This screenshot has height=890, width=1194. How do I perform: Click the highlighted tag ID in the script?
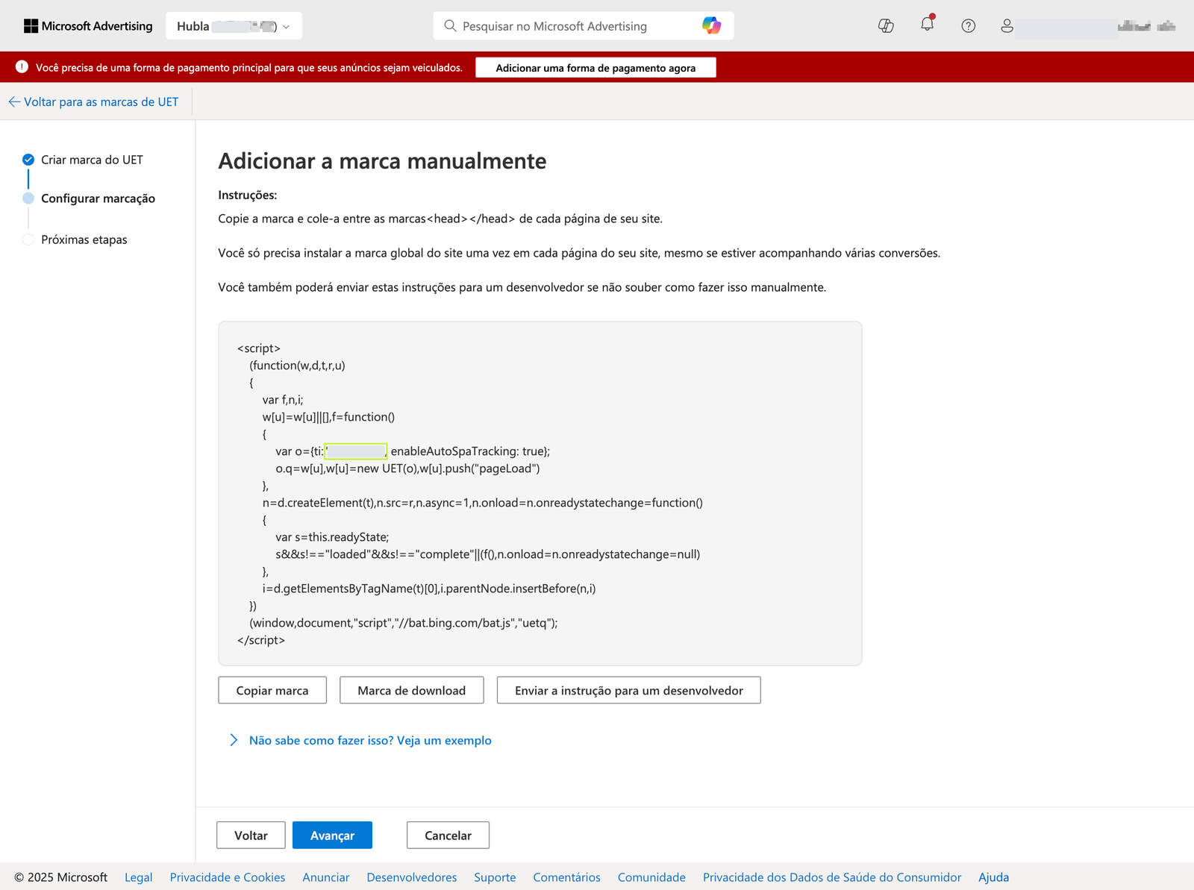pos(356,451)
